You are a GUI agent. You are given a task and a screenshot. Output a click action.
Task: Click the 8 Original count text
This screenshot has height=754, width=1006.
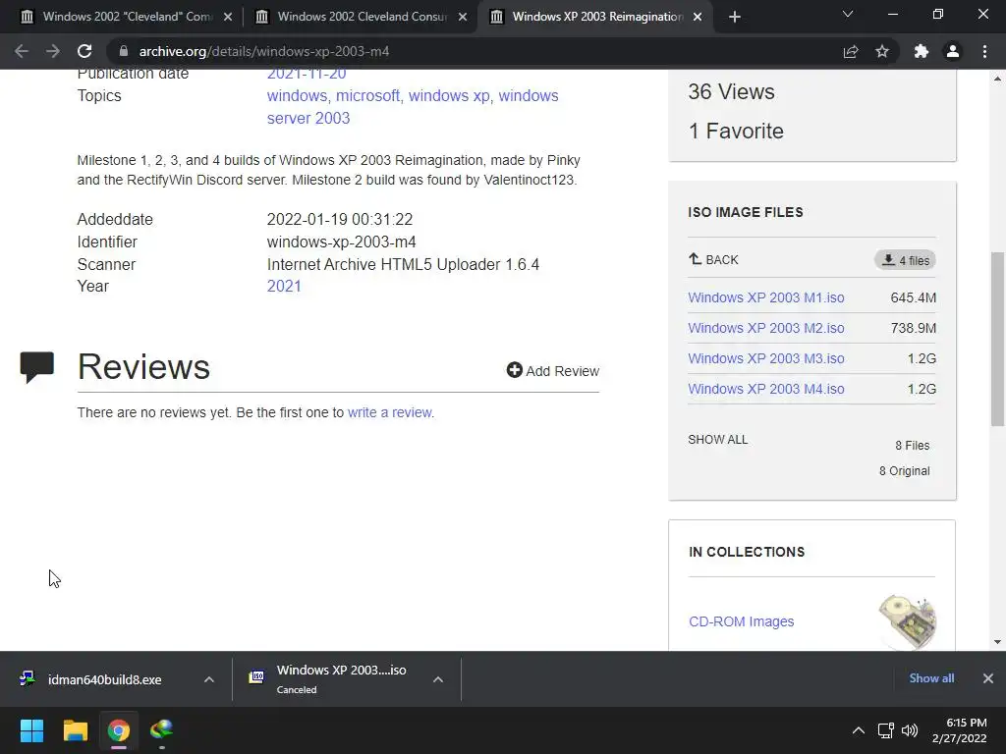(905, 471)
